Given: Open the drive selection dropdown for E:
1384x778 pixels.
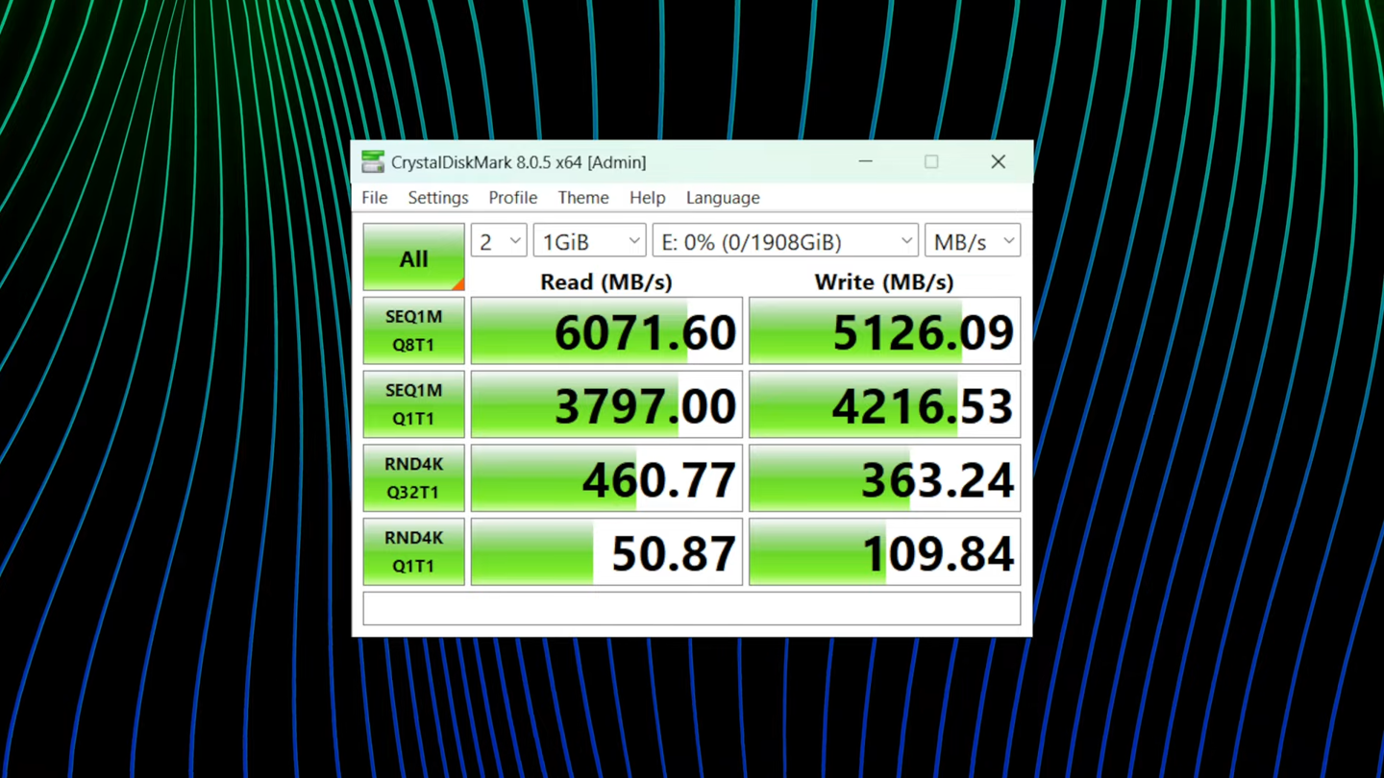Looking at the screenshot, I should (784, 240).
